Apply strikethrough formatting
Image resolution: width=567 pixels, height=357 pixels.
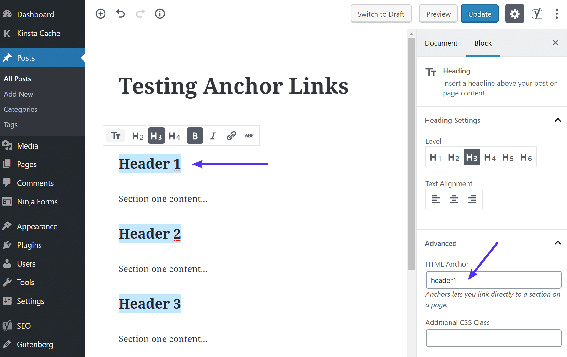click(249, 135)
